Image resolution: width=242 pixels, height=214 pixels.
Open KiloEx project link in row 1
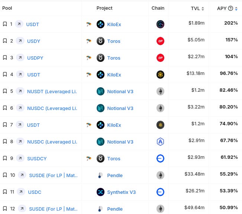(x=114, y=25)
